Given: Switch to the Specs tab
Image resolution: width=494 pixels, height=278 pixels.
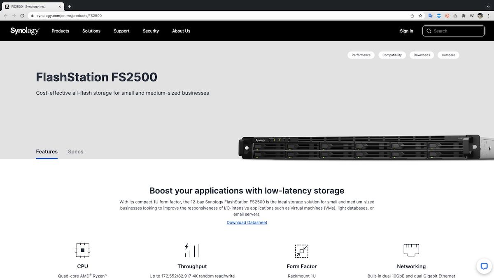Looking at the screenshot, I should (76, 152).
